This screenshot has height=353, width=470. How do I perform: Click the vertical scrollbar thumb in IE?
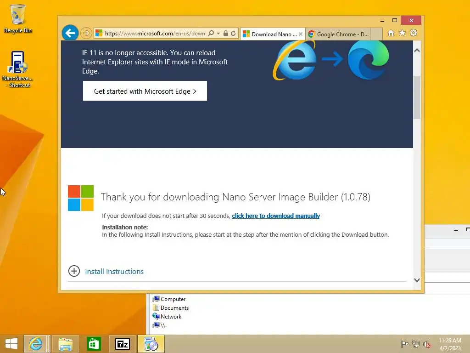coord(417,97)
